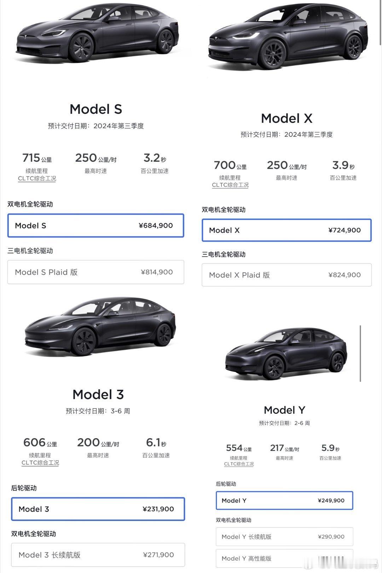Click the vertical scrollbar beside Model Y
Image resolution: width=382 pixels, height=573 pixels.
[360, 353]
